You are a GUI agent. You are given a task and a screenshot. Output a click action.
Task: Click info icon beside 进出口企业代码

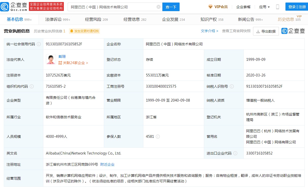pyautogui.click(x=235, y=153)
